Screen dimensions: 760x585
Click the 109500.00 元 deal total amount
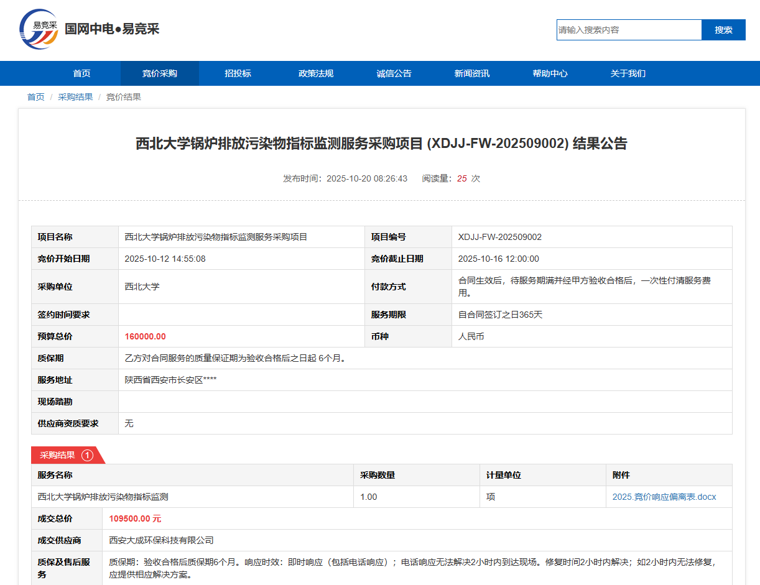[x=135, y=518]
